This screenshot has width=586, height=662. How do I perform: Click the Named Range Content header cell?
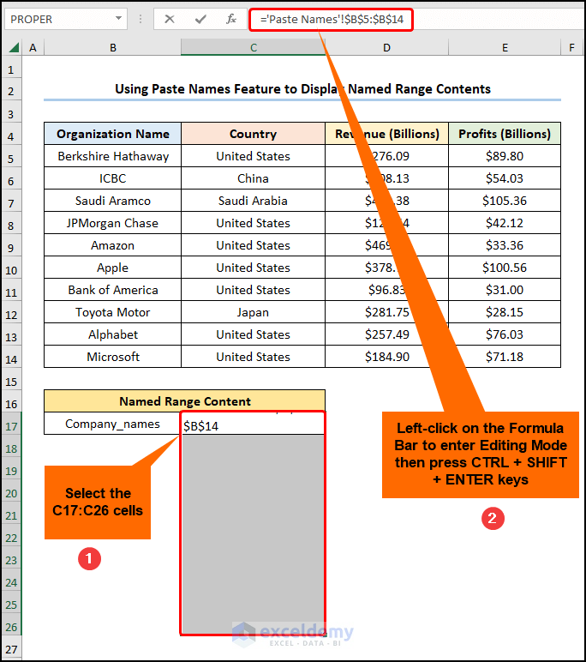click(185, 401)
